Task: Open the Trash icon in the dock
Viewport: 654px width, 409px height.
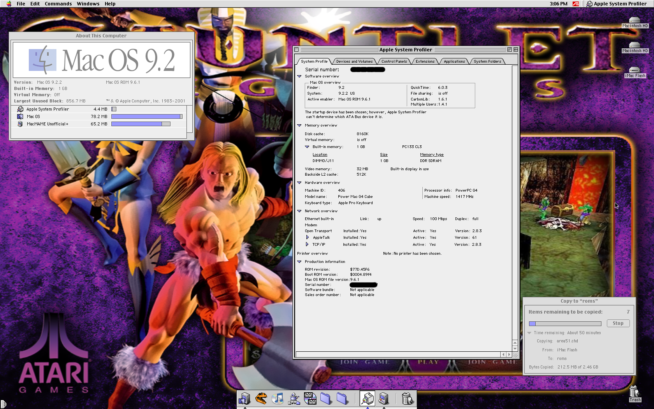Action: [407, 398]
